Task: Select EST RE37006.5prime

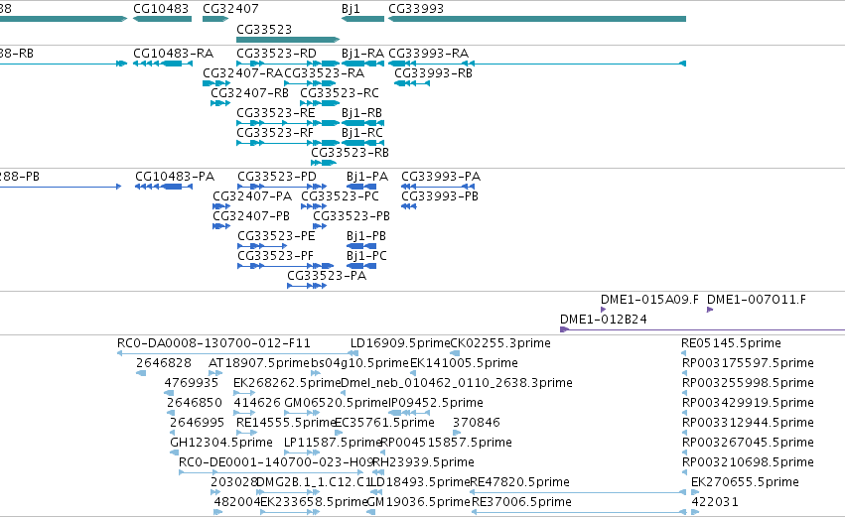Action: [x=579, y=513]
